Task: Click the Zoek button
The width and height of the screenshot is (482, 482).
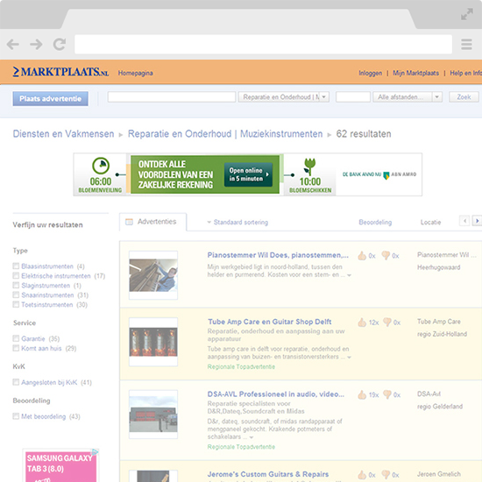Action: (x=464, y=96)
